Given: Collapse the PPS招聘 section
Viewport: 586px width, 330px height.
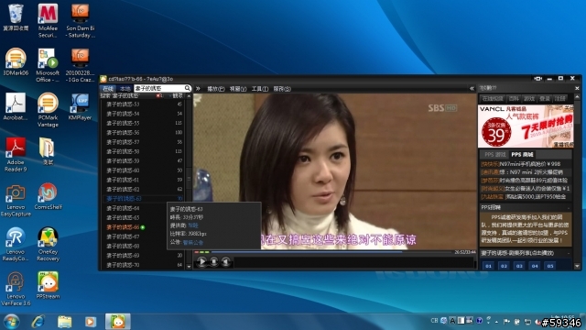Looking at the screenshot, I should (x=569, y=208).
